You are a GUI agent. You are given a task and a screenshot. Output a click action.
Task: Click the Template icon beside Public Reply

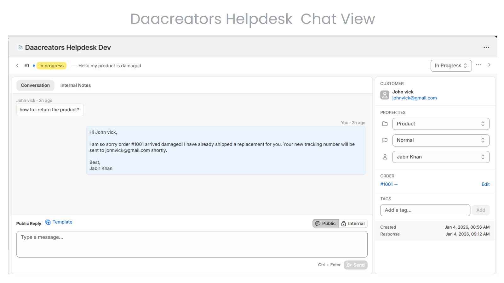(x=48, y=222)
